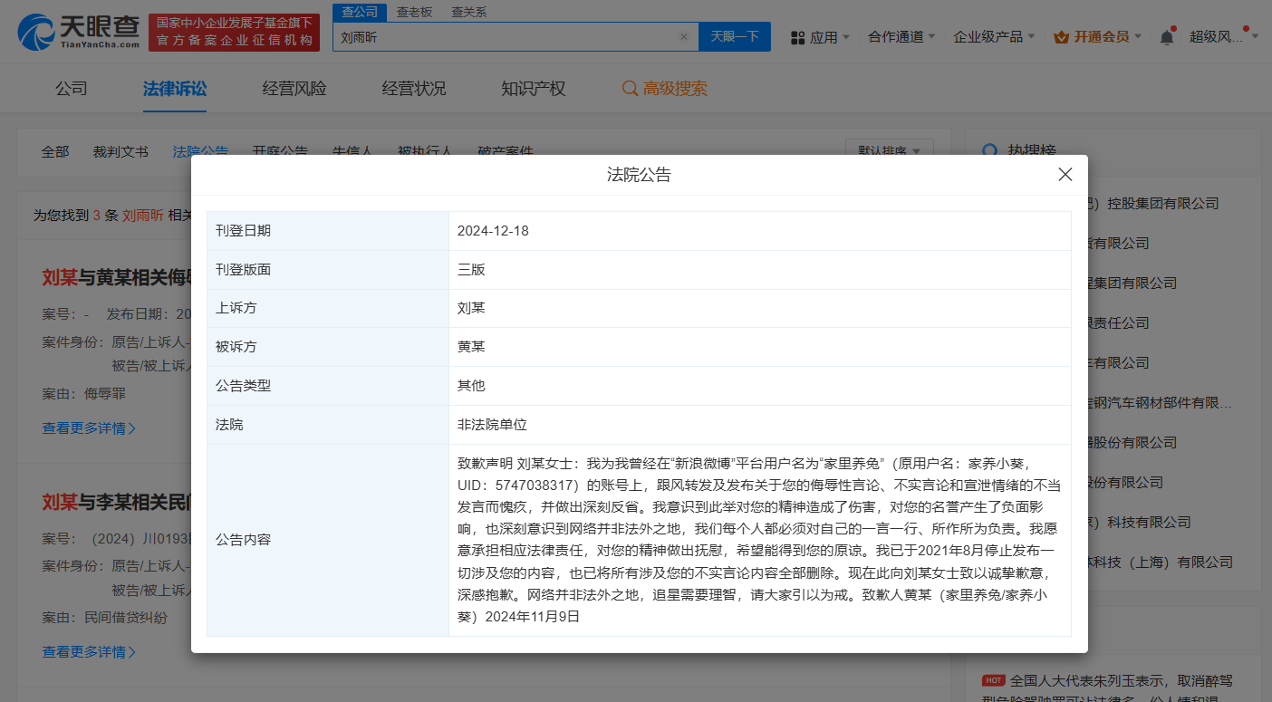This screenshot has height=702, width=1272.
Task: Open the notification bell
Action: coord(1167,37)
